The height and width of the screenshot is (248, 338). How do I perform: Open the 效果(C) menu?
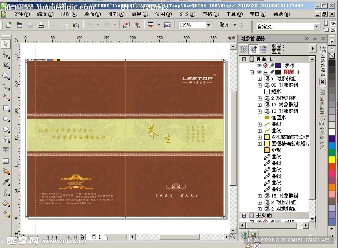point(139,14)
